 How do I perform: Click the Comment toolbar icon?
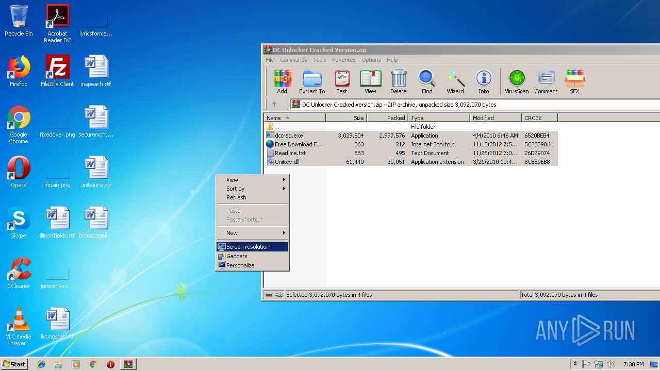click(546, 82)
